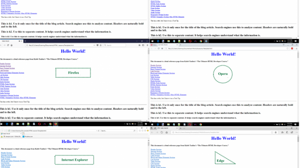This screenshot has width=300, height=168.
Task: Open Edge Add notes pen icon
Action: [287, 133]
